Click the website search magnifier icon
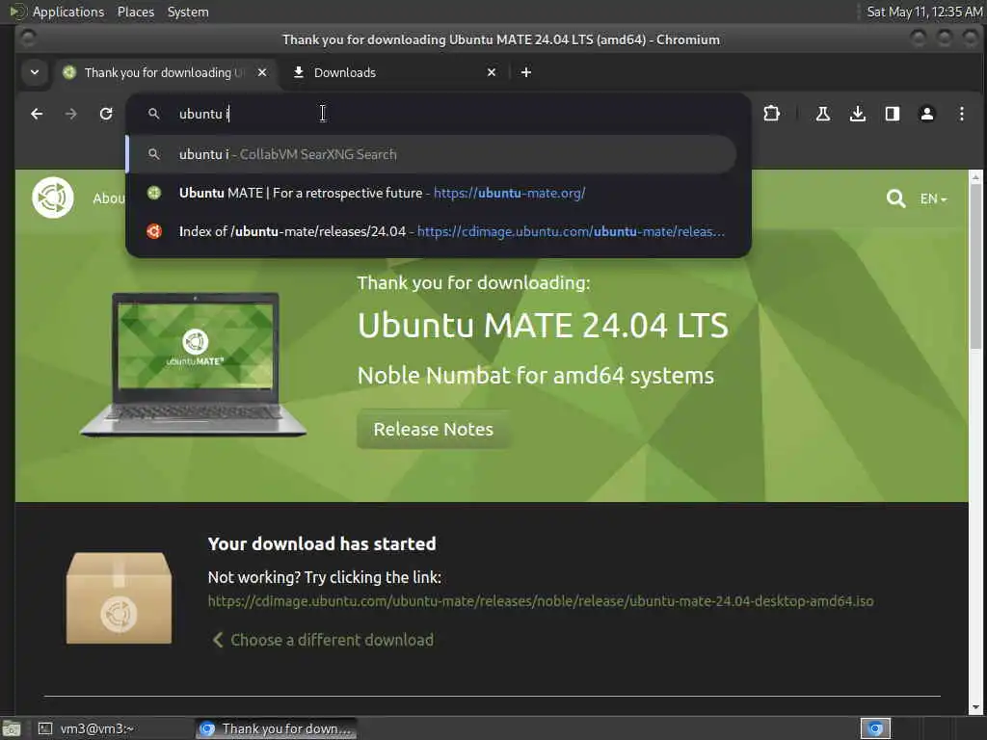This screenshot has width=987, height=740. pyautogui.click(x=895, y=198)
